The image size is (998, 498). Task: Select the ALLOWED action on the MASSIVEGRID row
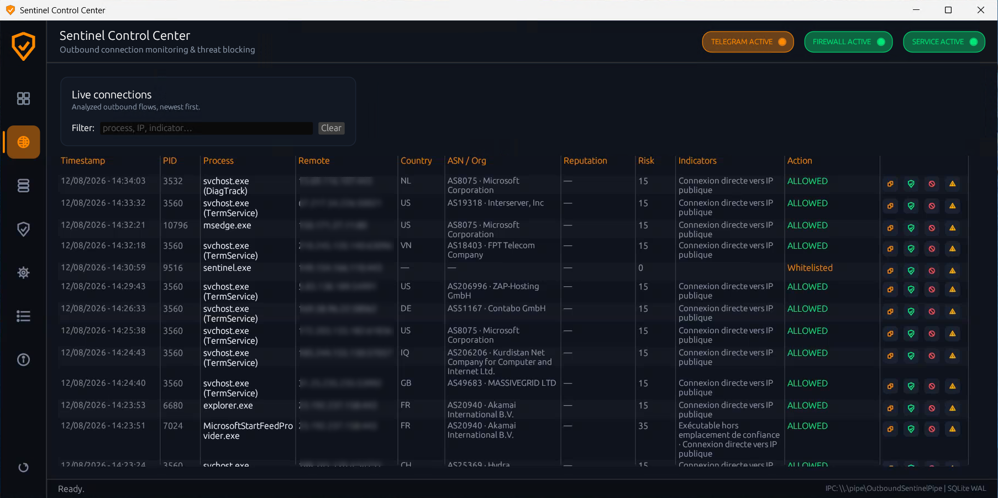[807, 384]
